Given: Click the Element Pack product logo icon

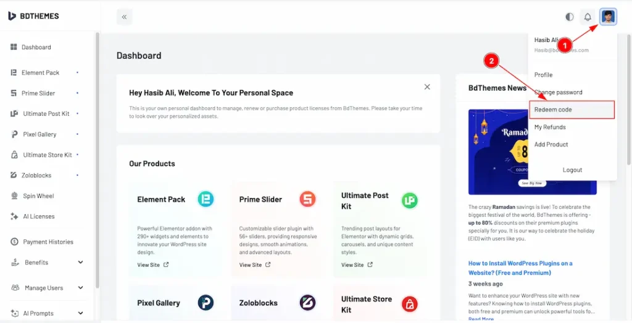Looking at the screenshot, I should (206, 199).
